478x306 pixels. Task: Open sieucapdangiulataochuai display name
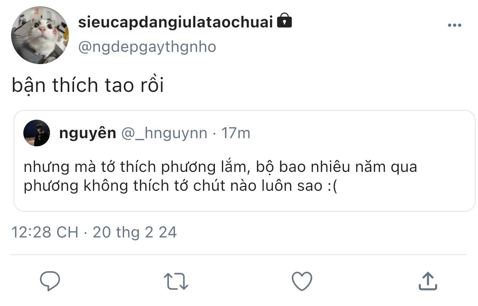[175, 23]
